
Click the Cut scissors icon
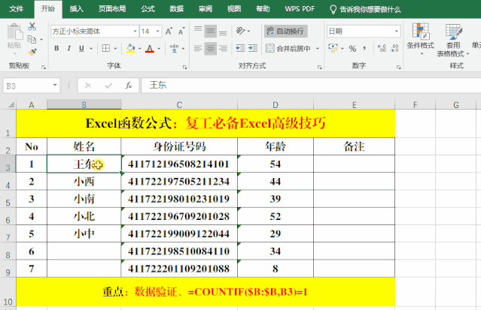coord(32,26)
